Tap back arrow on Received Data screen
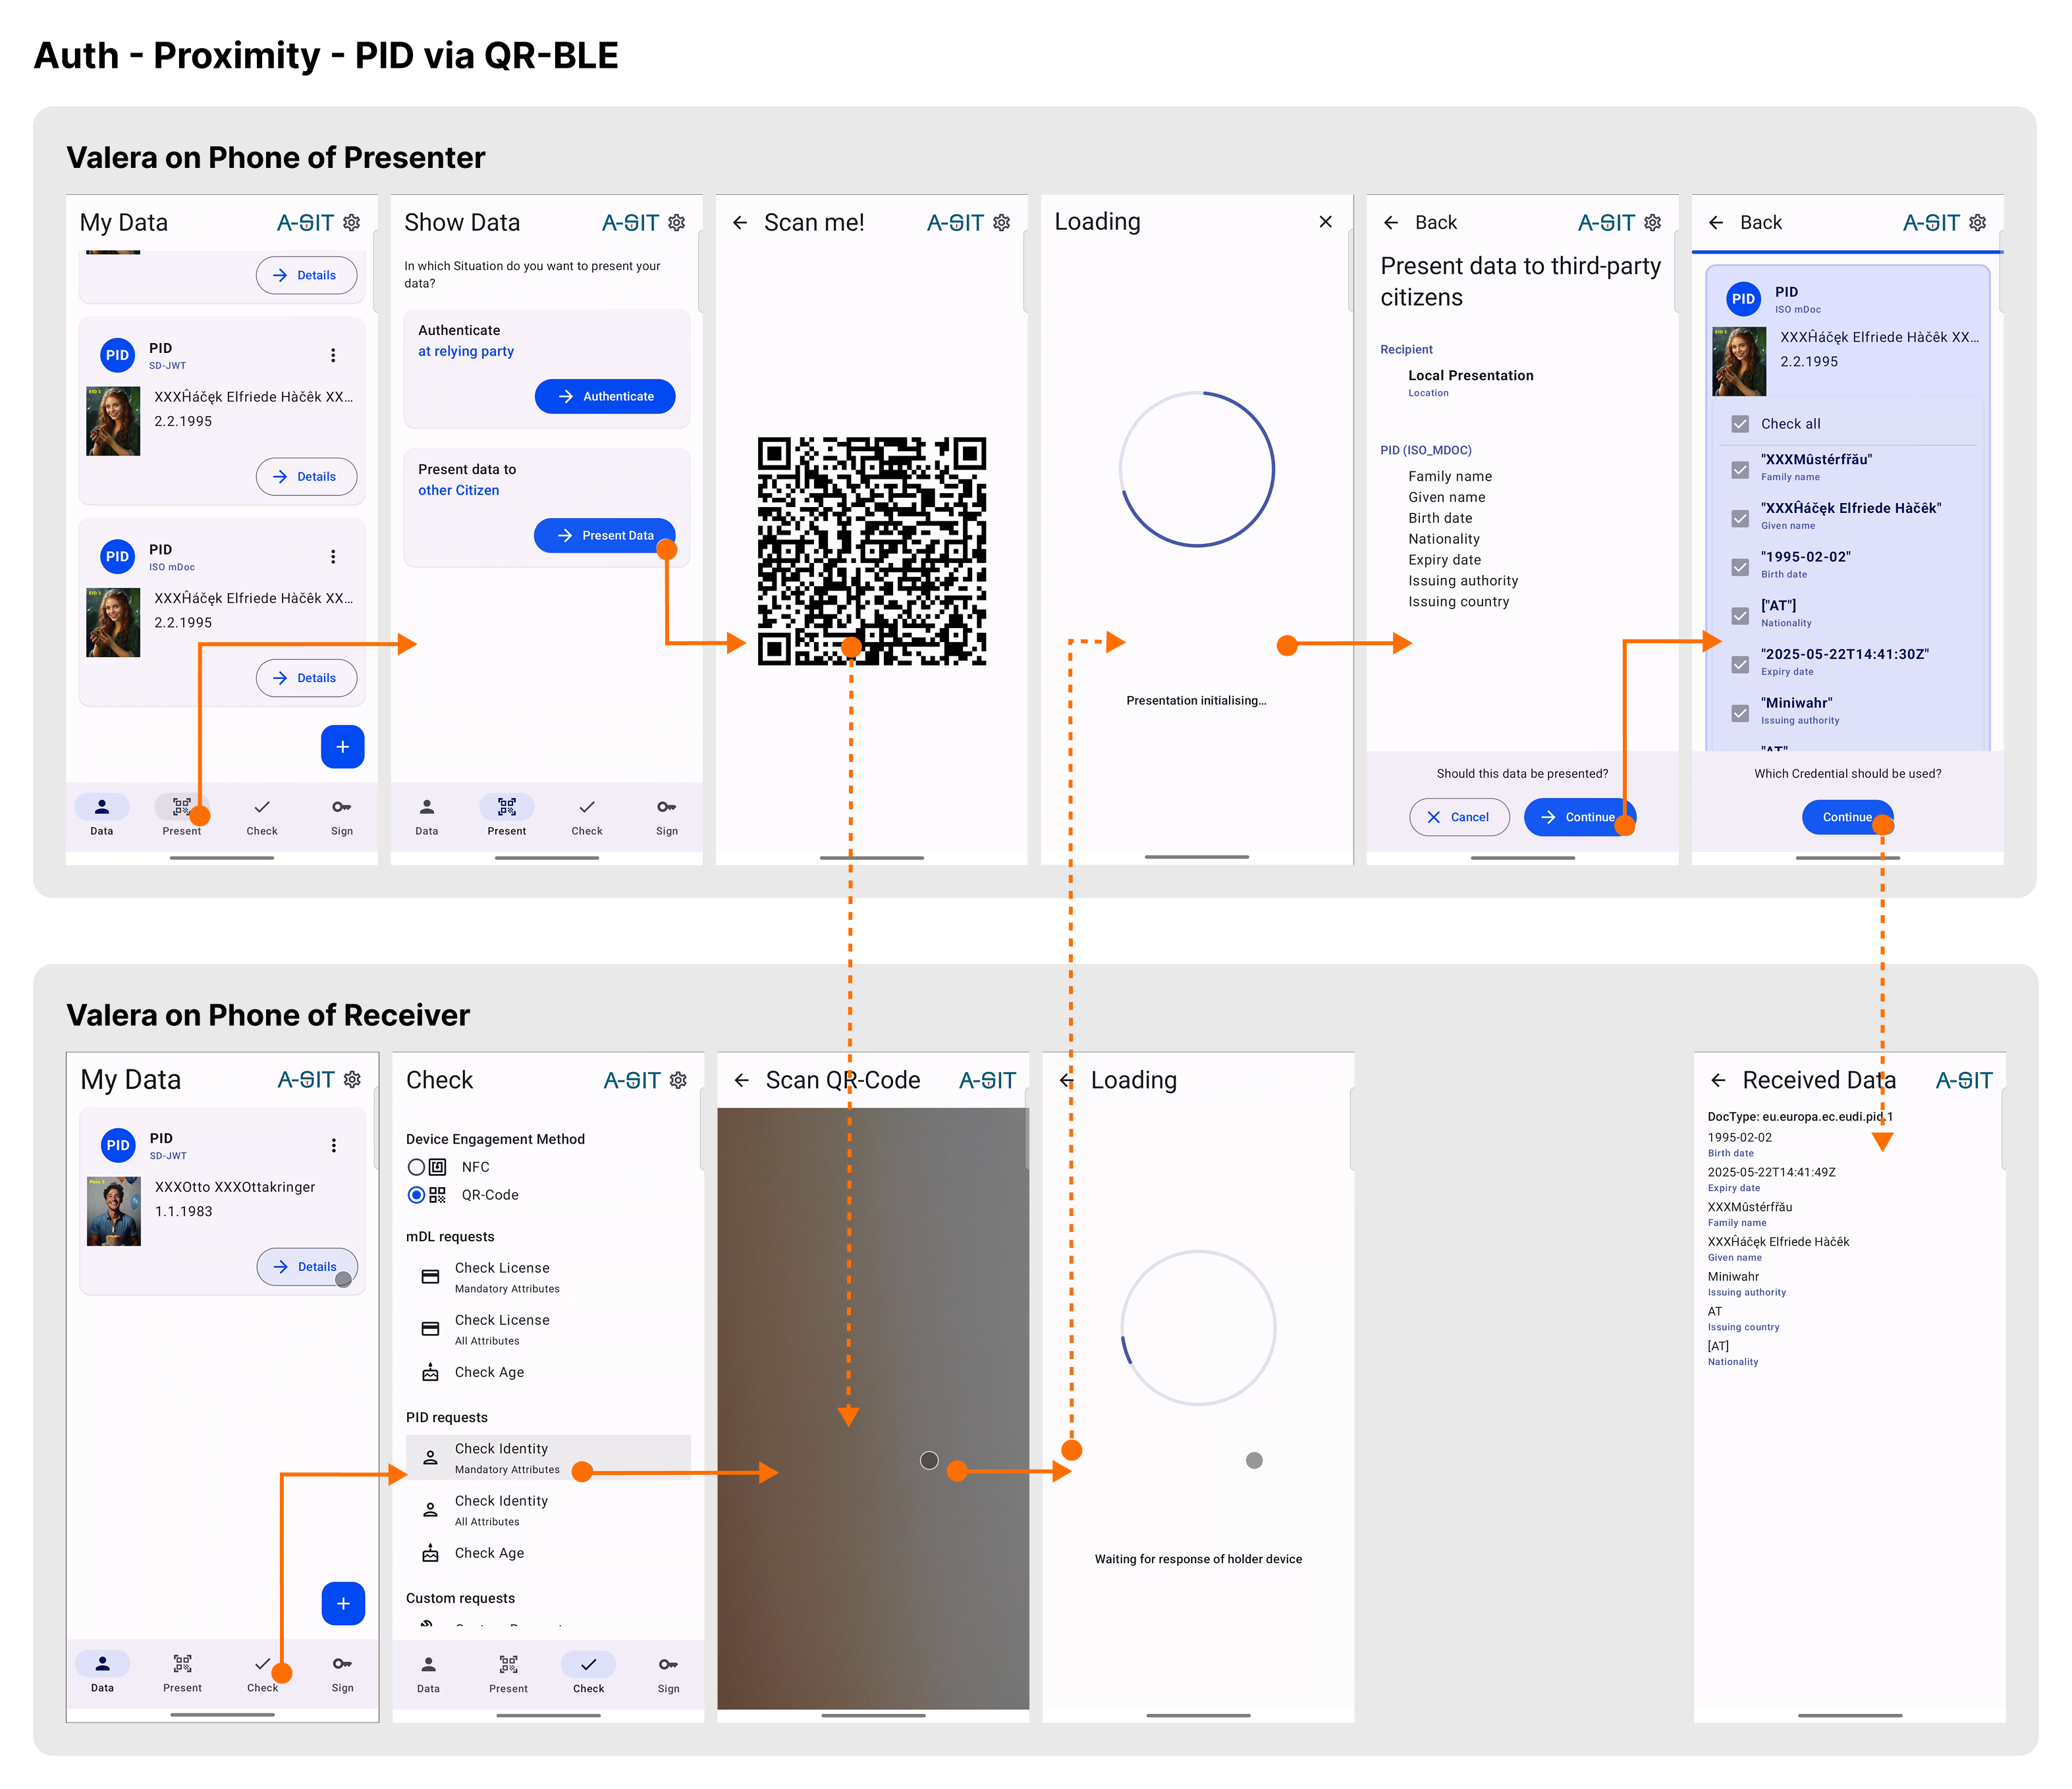2072x1789 pixels. (x=1718, y=1080)
